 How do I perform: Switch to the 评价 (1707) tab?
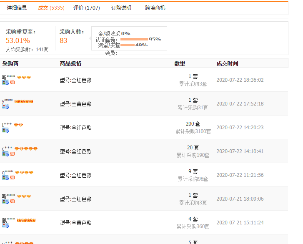86,8
